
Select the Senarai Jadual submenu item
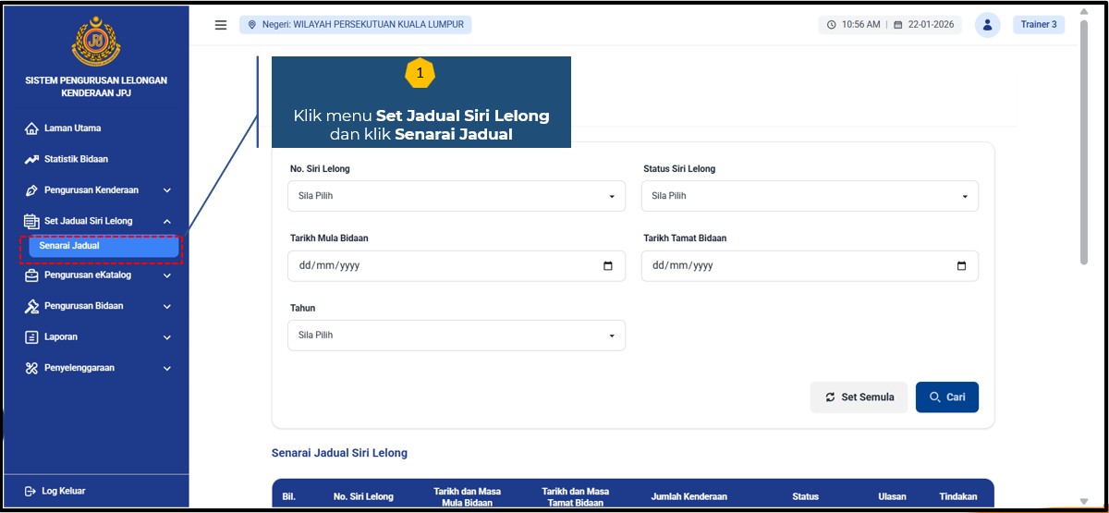[x=103, y=247]
